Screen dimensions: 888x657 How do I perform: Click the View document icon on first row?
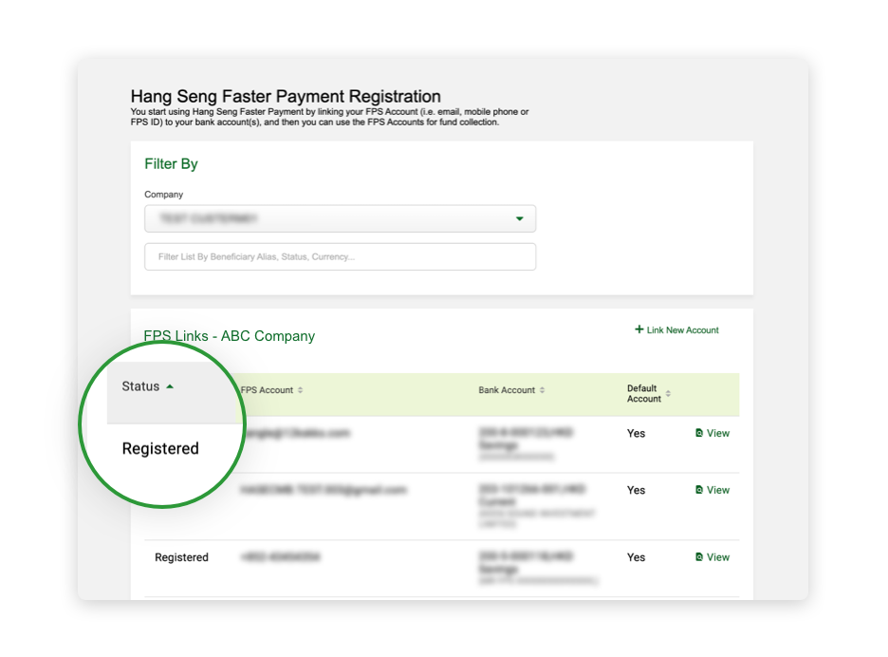(x=701, y=433)
